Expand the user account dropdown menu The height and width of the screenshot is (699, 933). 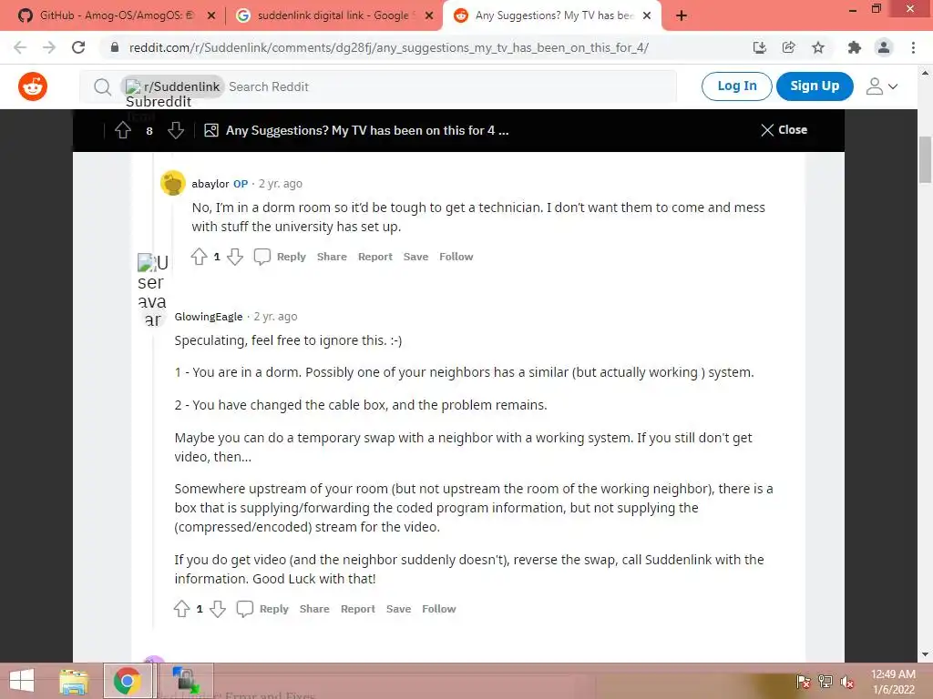pos(882,86)
